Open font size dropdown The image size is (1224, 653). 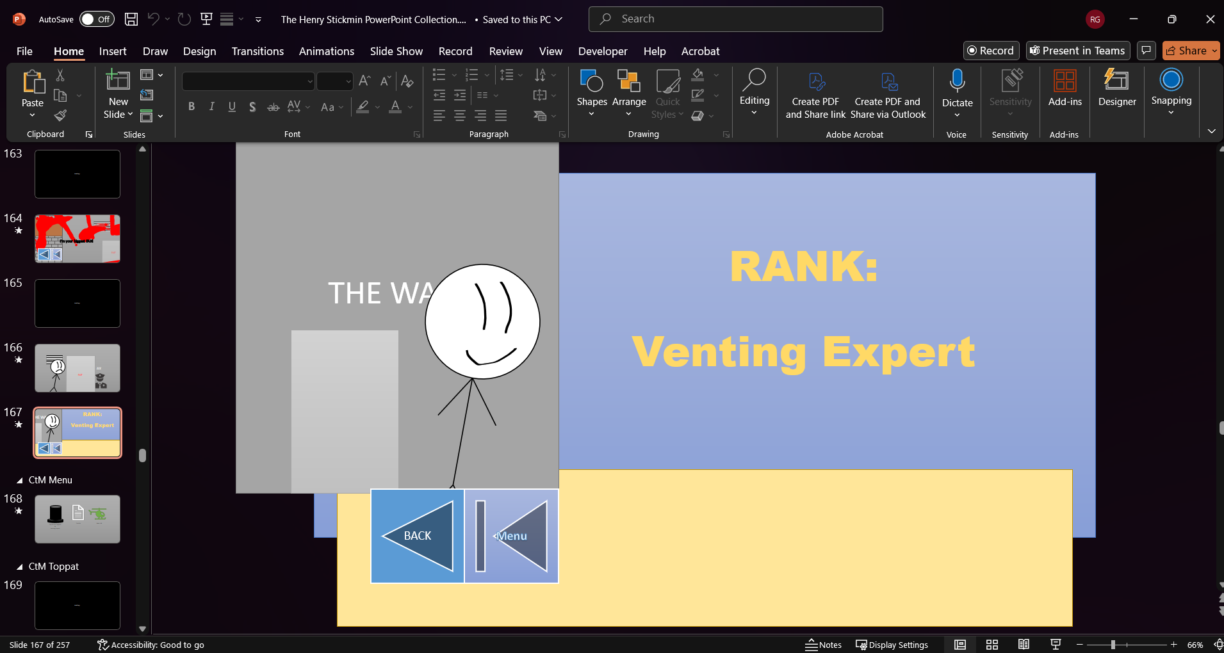348,81
